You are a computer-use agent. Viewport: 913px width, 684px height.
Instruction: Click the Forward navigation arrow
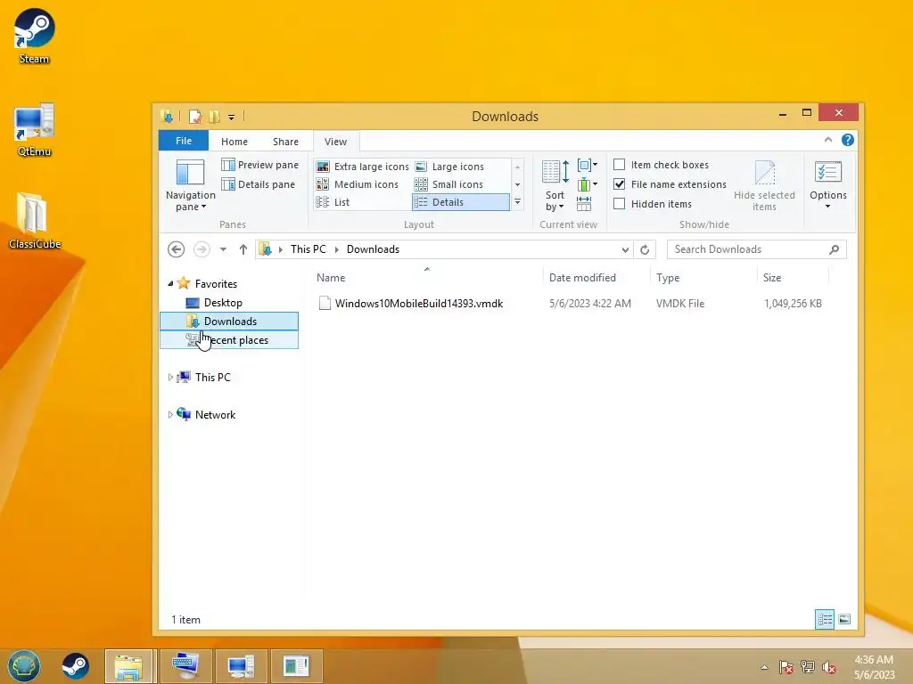pyautogui.click(x=202, y=249)
